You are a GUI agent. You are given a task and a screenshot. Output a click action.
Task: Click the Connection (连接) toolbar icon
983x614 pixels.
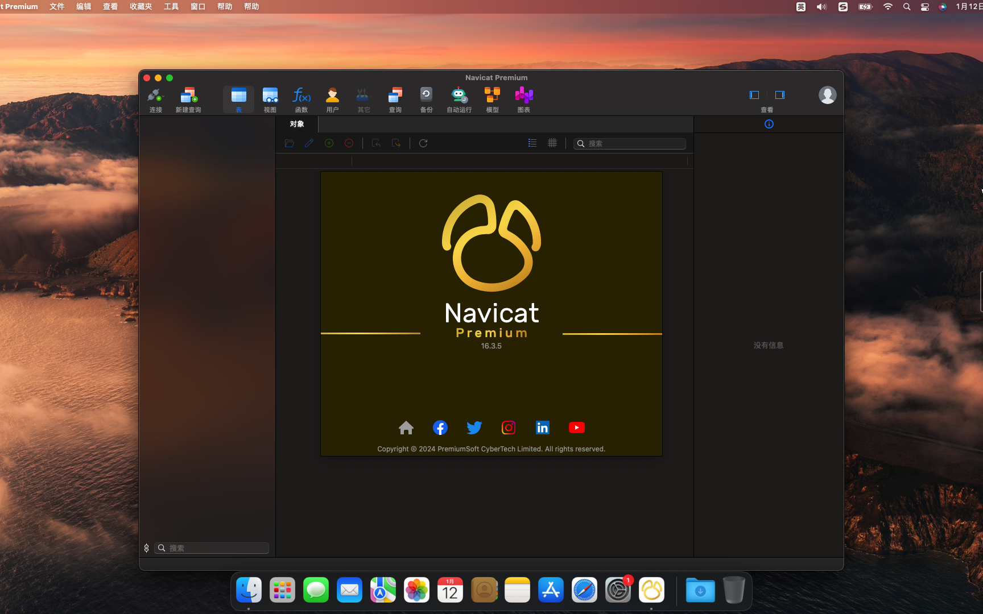(x=155, y=100)
